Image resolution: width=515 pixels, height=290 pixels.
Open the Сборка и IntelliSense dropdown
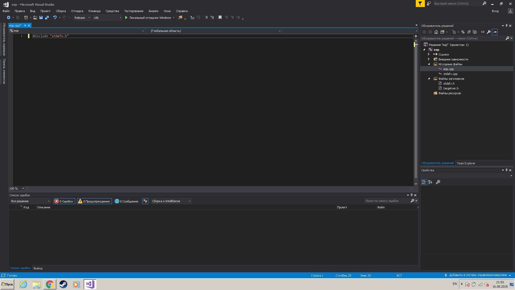pyautogui.click(x=171, y=201)
